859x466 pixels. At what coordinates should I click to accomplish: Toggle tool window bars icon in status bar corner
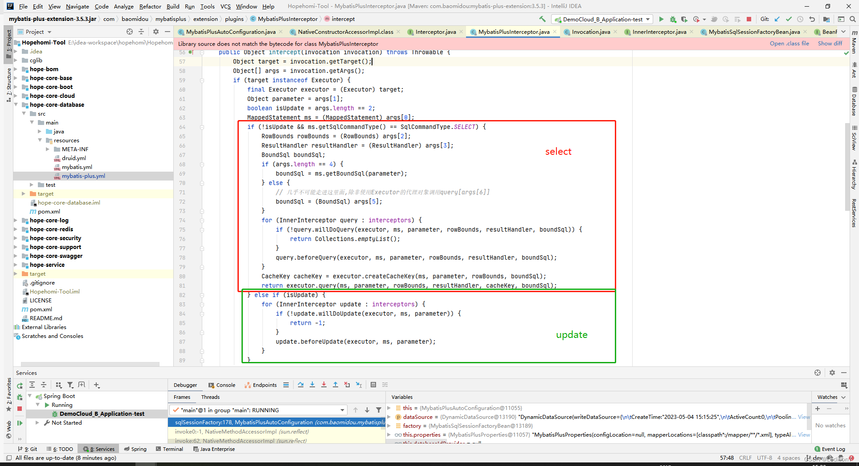click(9, 458)
